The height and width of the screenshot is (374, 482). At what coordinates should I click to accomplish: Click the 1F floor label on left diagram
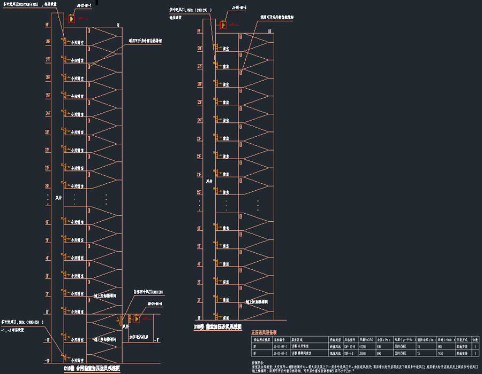(47, 310)
